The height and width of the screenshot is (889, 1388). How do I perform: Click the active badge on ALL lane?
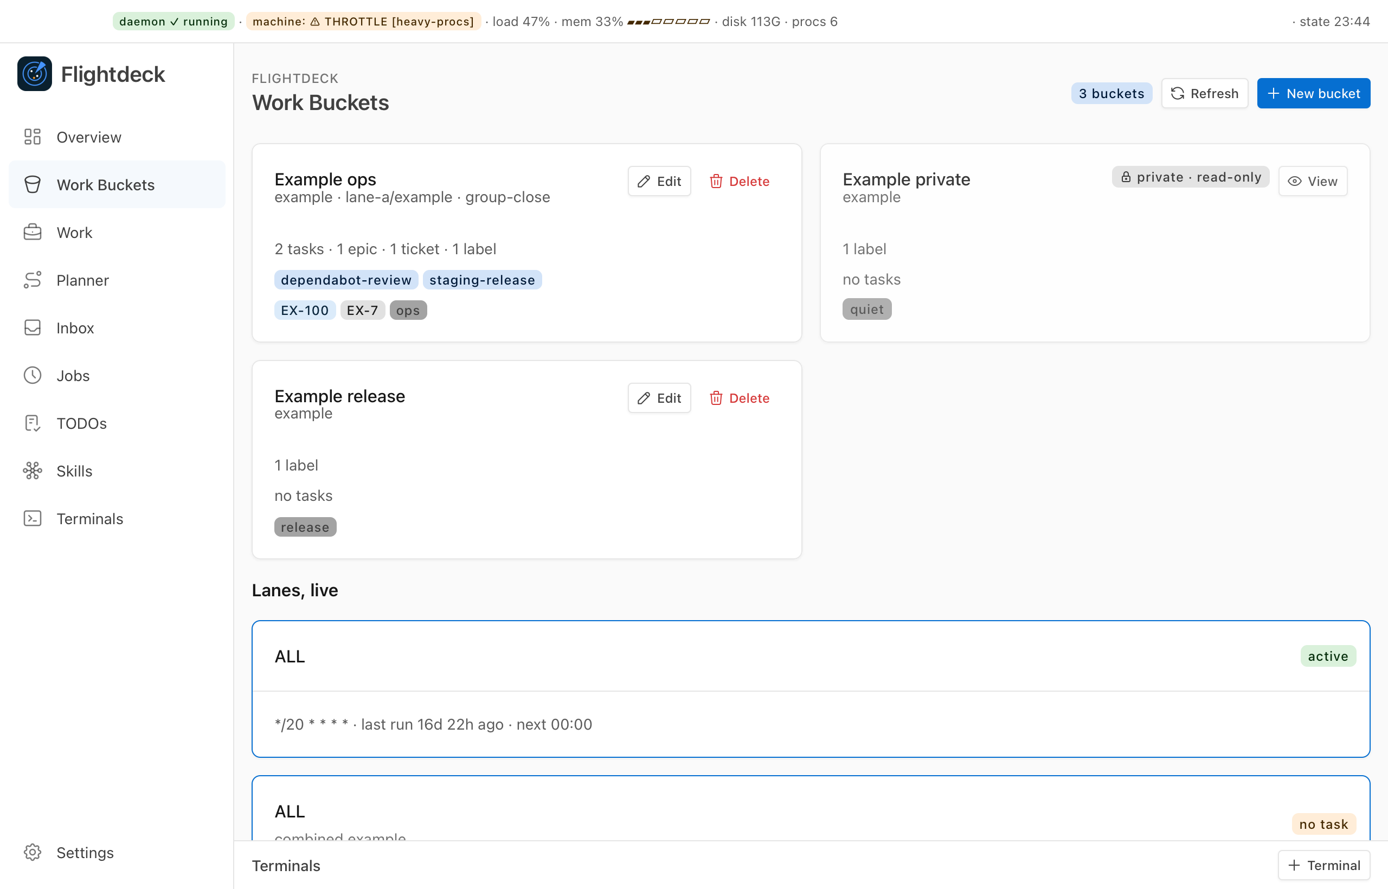click(1328, 656)
